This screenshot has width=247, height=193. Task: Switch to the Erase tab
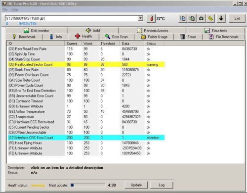coord(188,37)
